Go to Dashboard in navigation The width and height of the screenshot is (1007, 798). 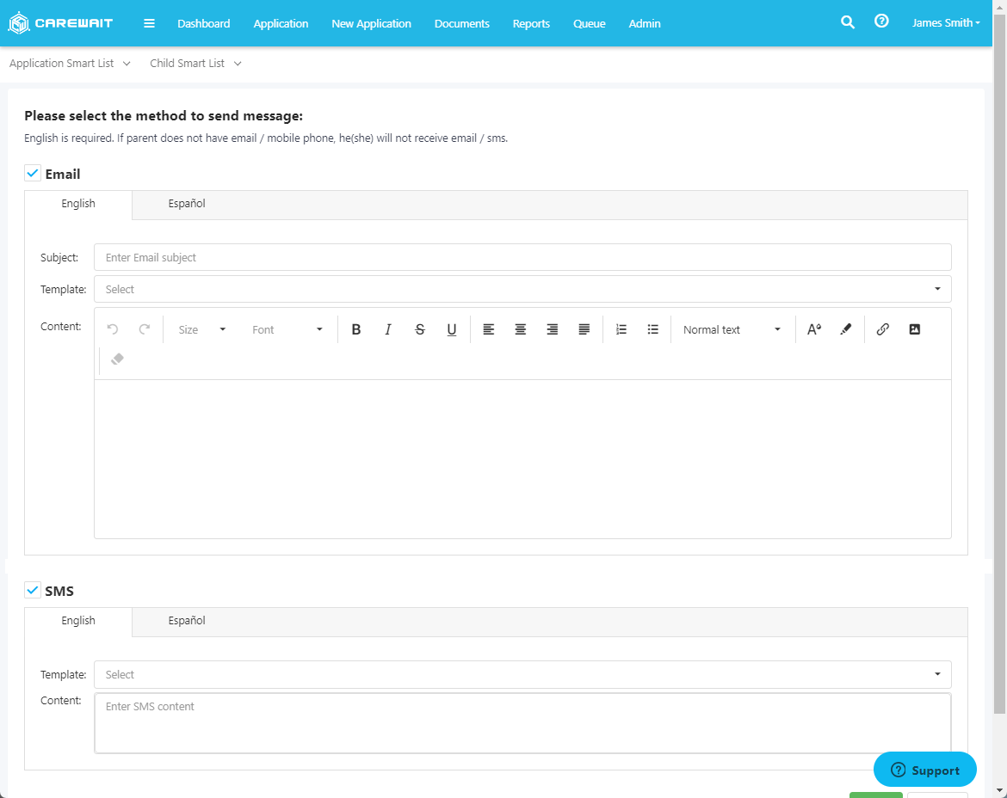[x=204, y=24]
